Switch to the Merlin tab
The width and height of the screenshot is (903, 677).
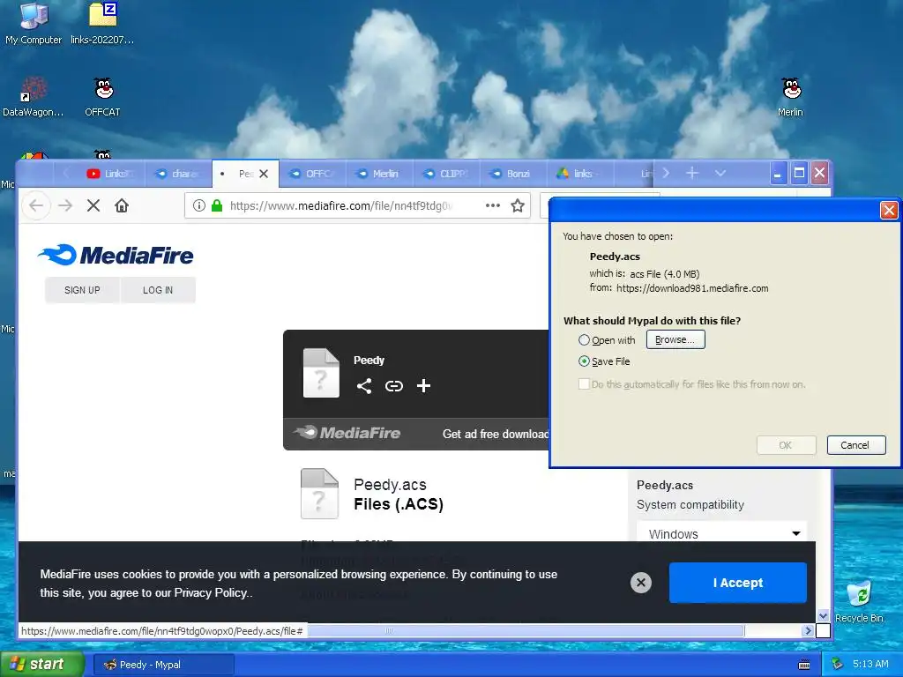(379, 174)
